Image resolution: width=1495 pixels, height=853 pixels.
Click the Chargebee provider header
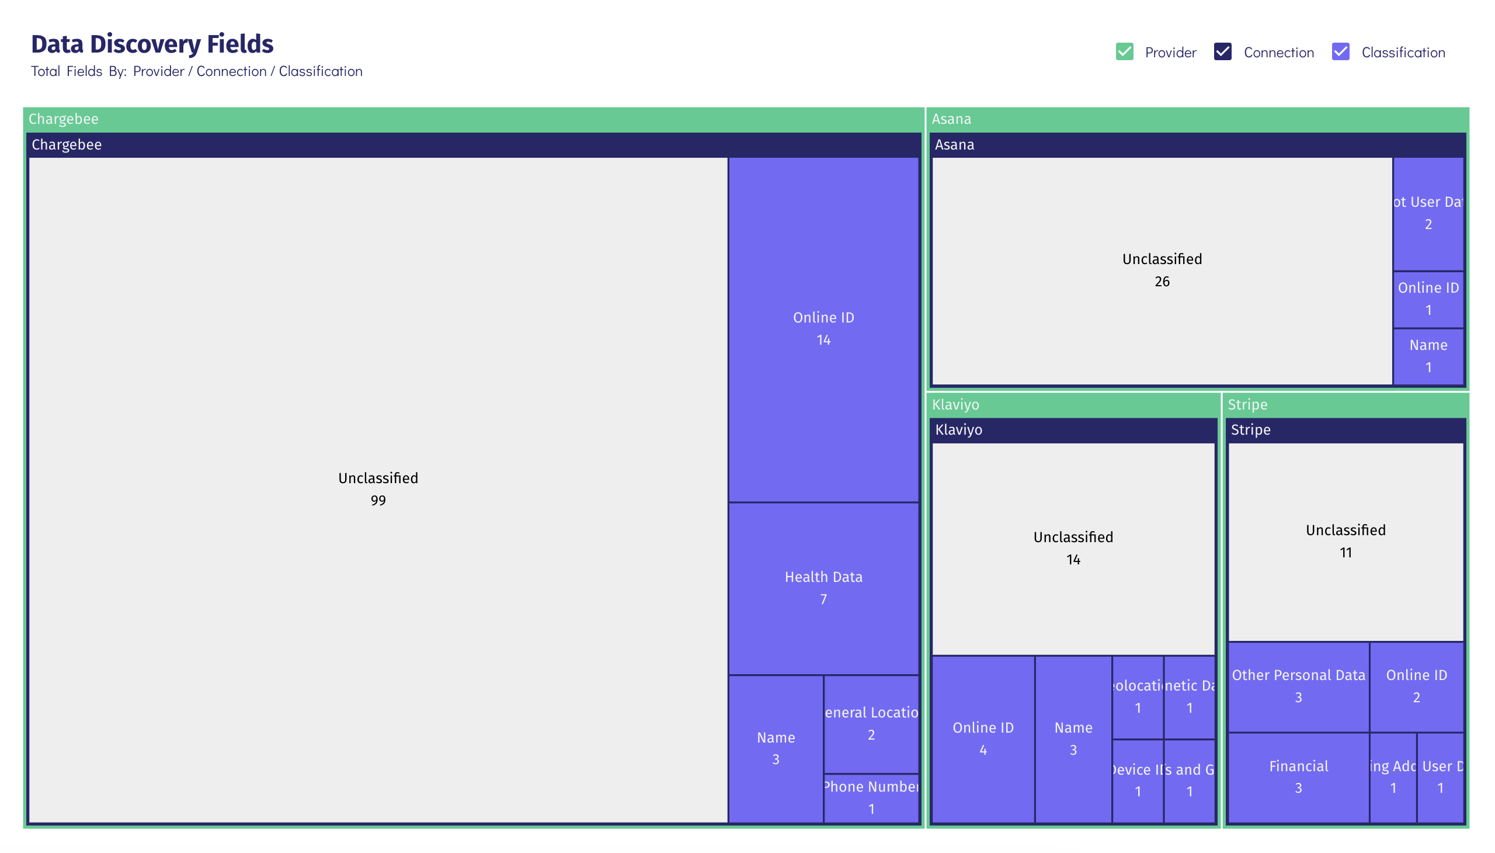[63, 119]
